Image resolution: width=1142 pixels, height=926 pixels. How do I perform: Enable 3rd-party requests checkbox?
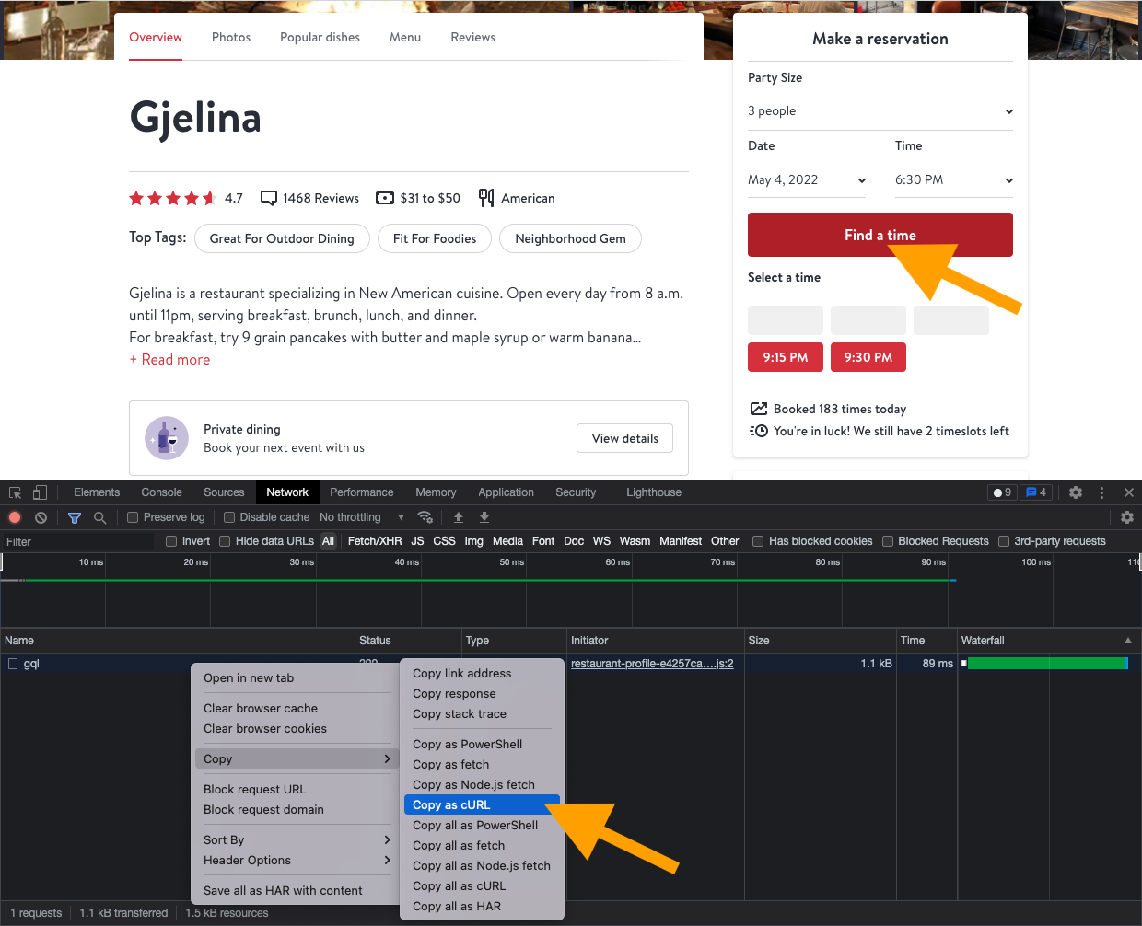[1004, 541]
